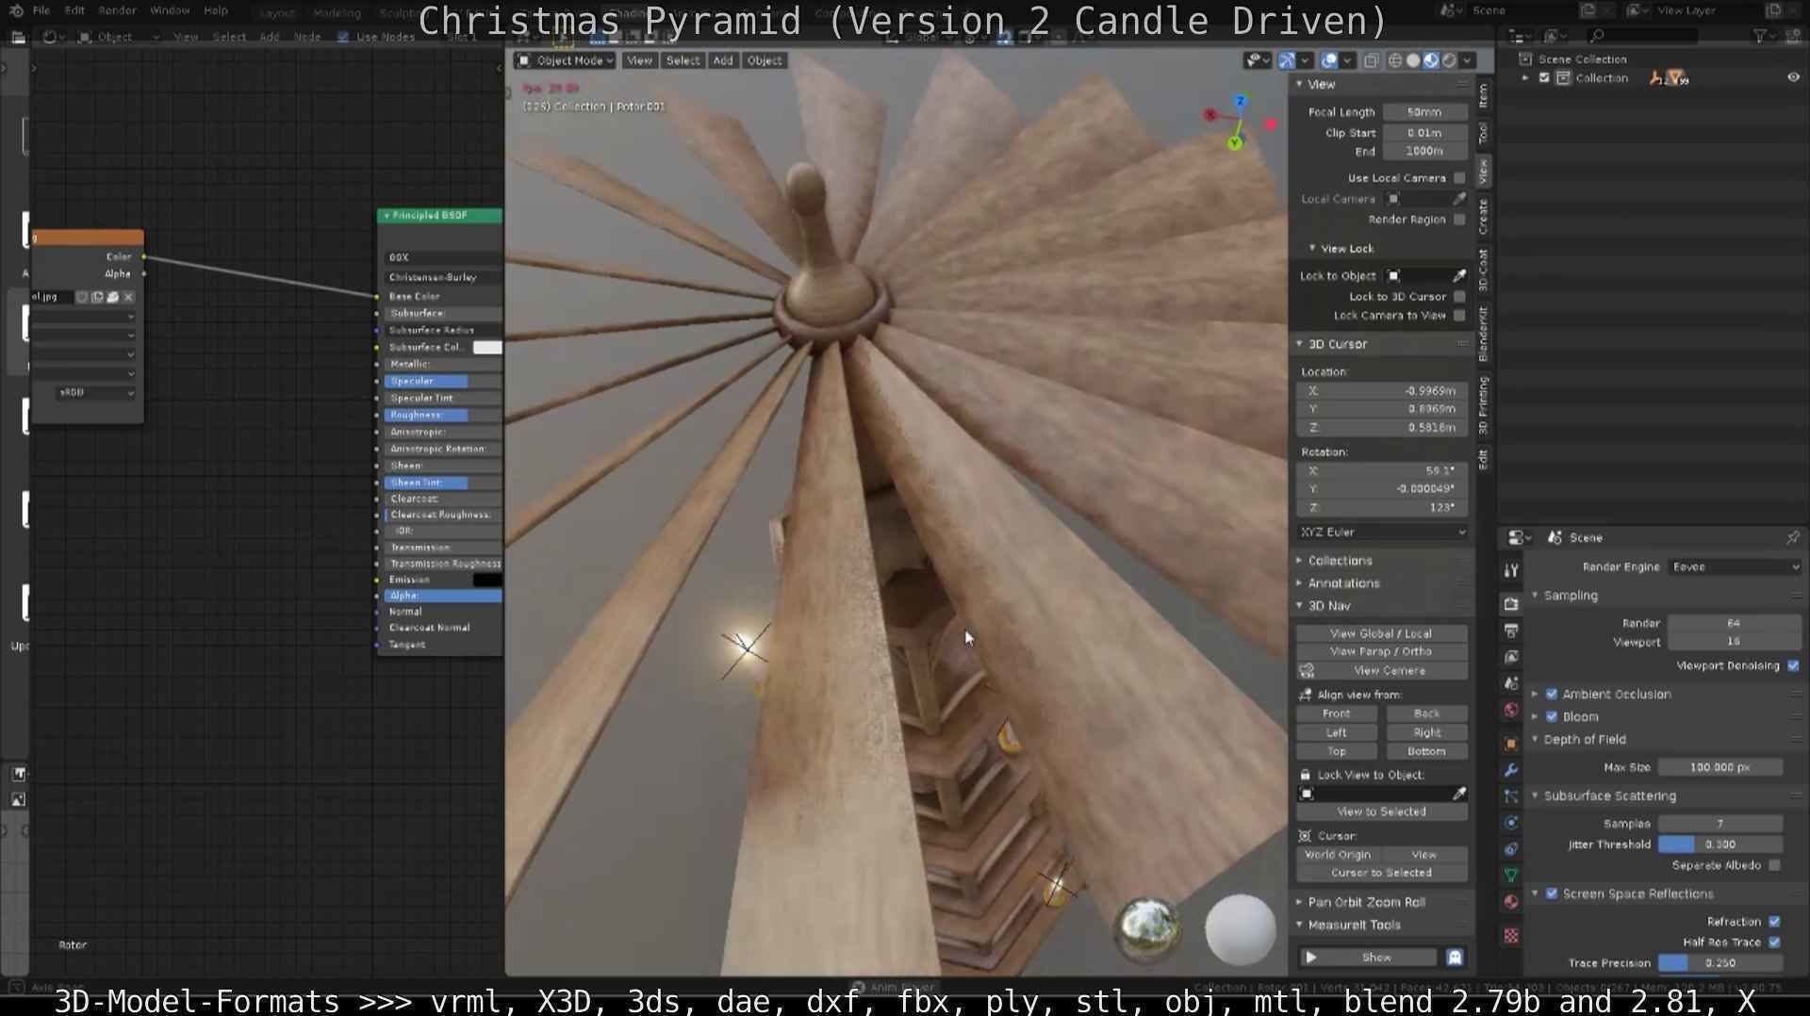Open Render properties tab icon
Image resolution: width=1810 pixels, height=1016 pixels.
coord(1511,604)
